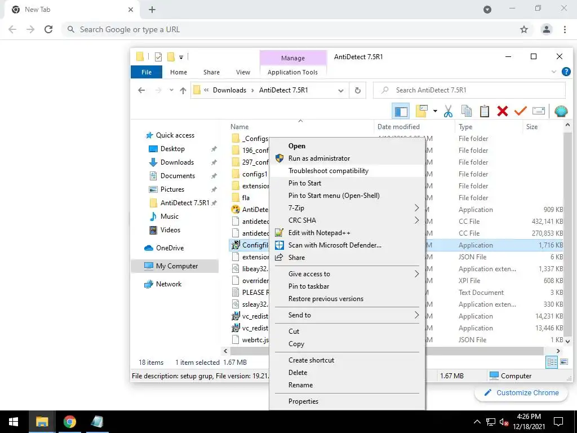Click the Copy pages toolbar icon
577x433 pixels.
tap(466, 111)
